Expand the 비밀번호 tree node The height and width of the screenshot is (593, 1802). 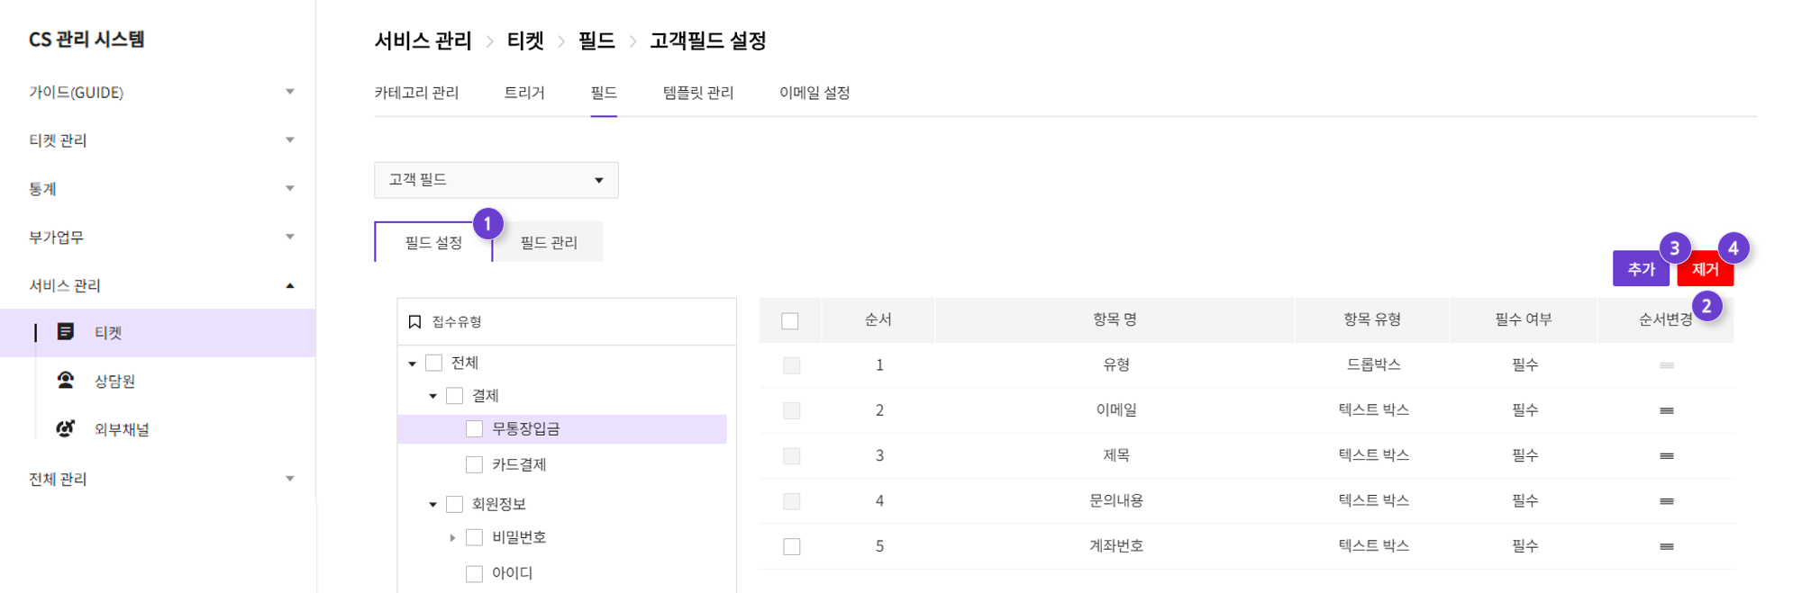coord(452,537)
